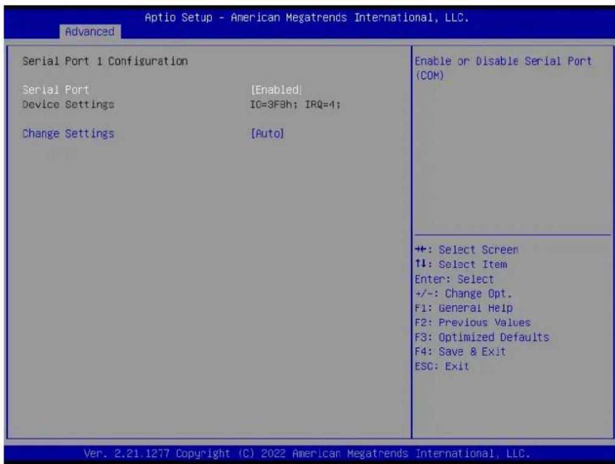Click the Device Settings label
The image size is (615, 464).
68,105
